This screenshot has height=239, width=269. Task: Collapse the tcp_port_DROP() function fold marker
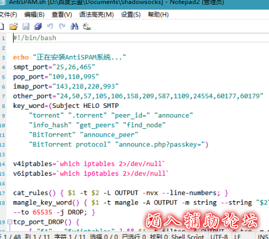[x=10, y=222]
